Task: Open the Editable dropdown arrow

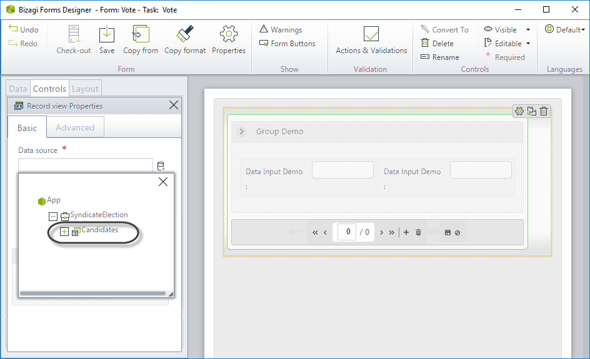Action: pyautogui.click(x=528, y=44)
